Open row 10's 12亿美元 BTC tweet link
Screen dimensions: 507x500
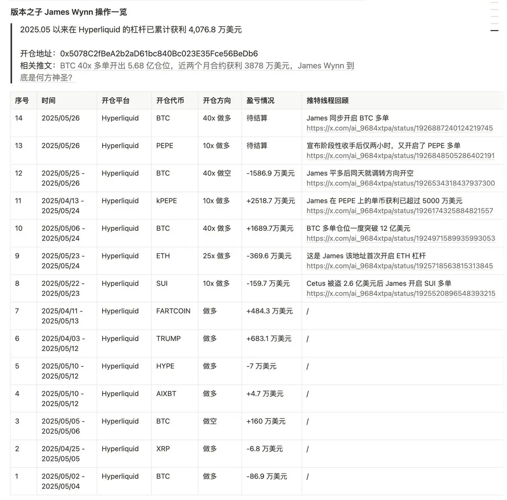(x=399, y=238)
